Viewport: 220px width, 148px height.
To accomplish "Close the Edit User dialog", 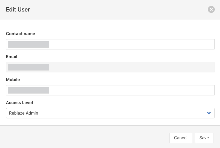I will click(211, 10).
